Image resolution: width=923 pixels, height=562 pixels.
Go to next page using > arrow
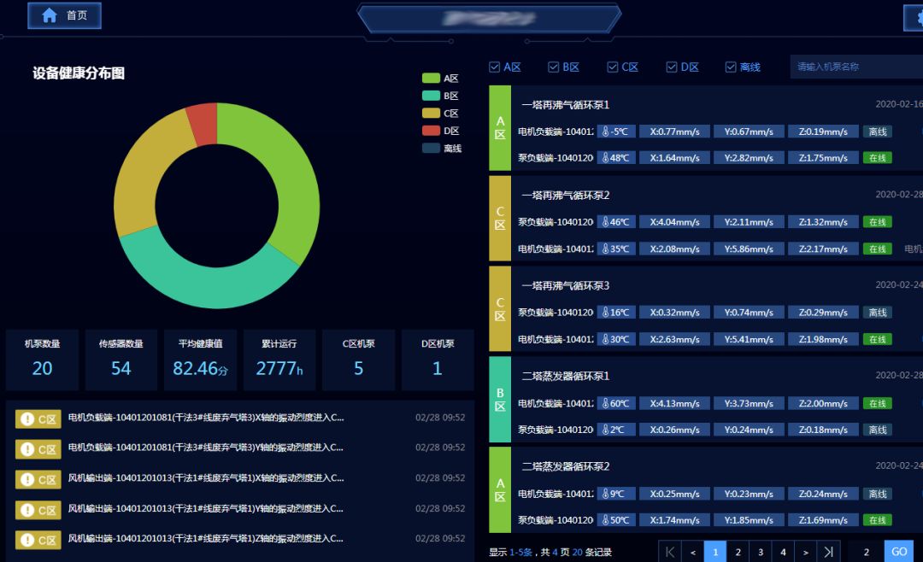(x=805, y=552)
